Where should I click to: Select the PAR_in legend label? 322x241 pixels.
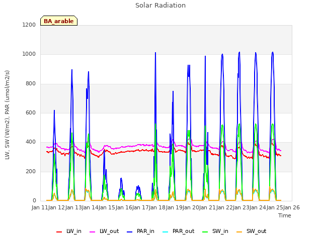click(145, 231)
